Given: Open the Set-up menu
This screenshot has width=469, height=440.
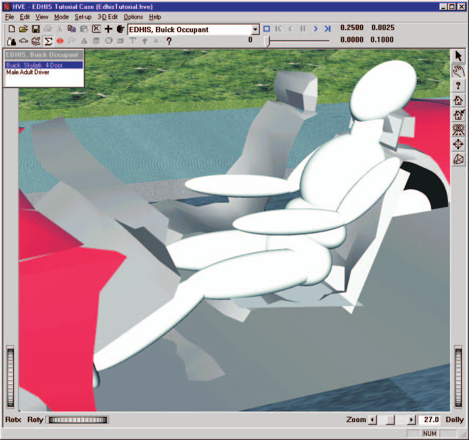Looking at the screenshot, I should pos(83,17).
